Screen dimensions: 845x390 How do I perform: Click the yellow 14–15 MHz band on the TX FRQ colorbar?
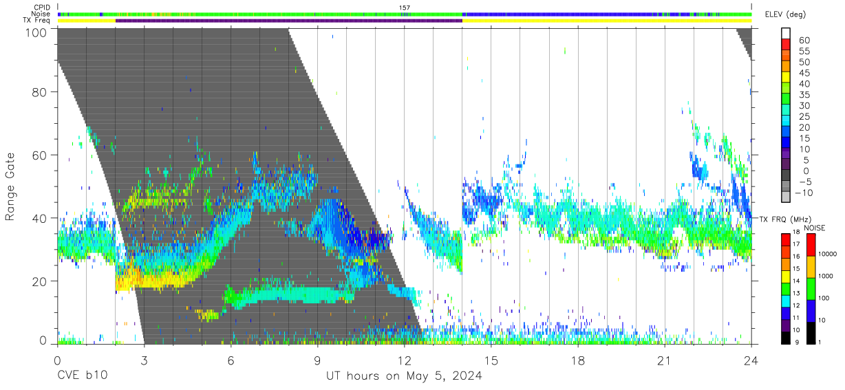pos(787,276)
